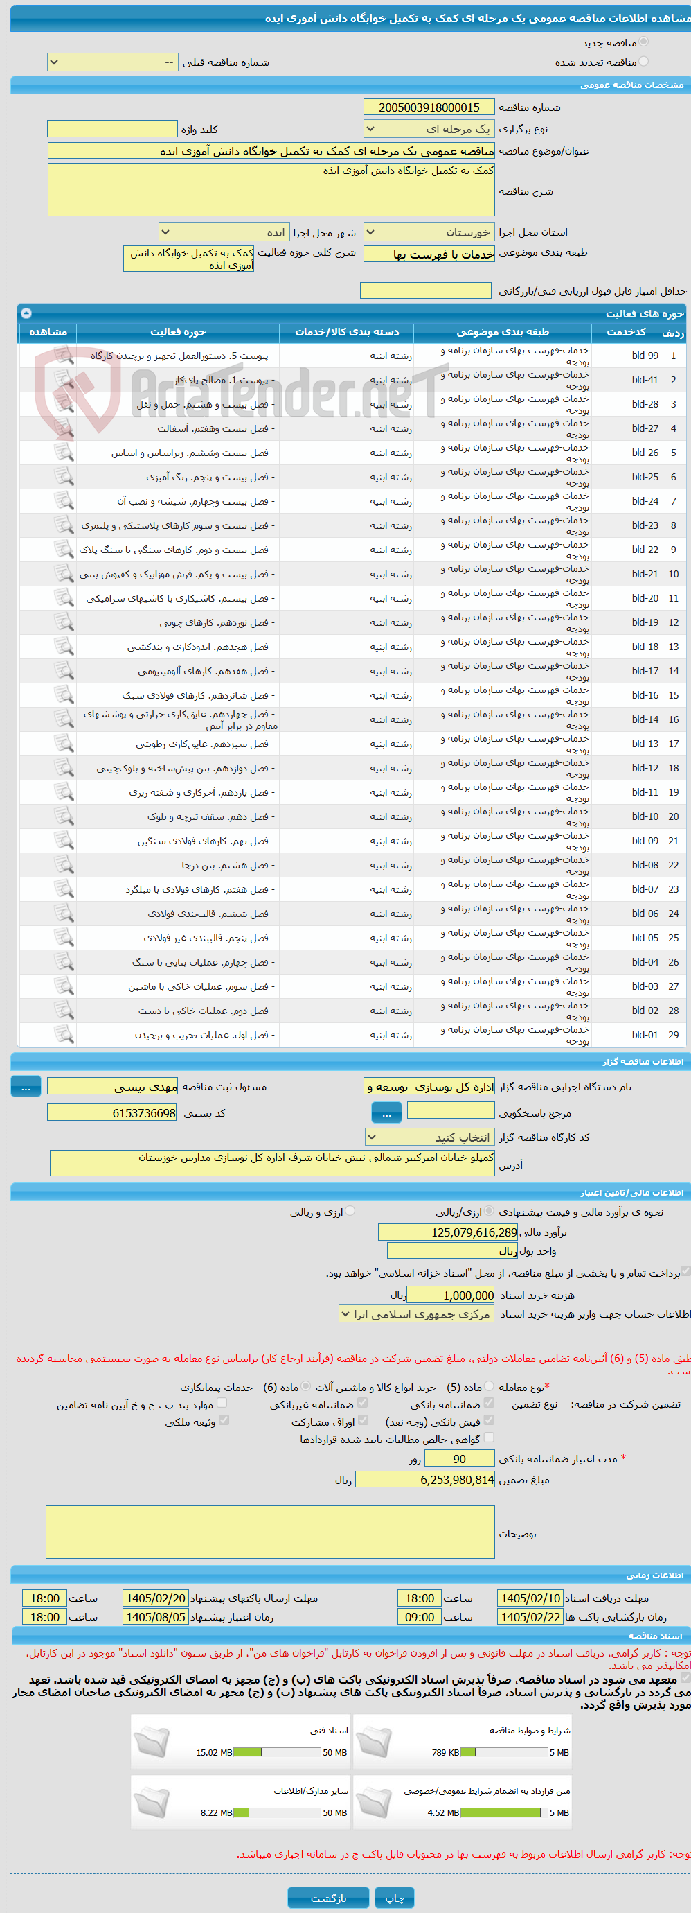Open view icon for row bld-26
The width and height of the screenshot is (691, 1913).
[x=64, y=452]
